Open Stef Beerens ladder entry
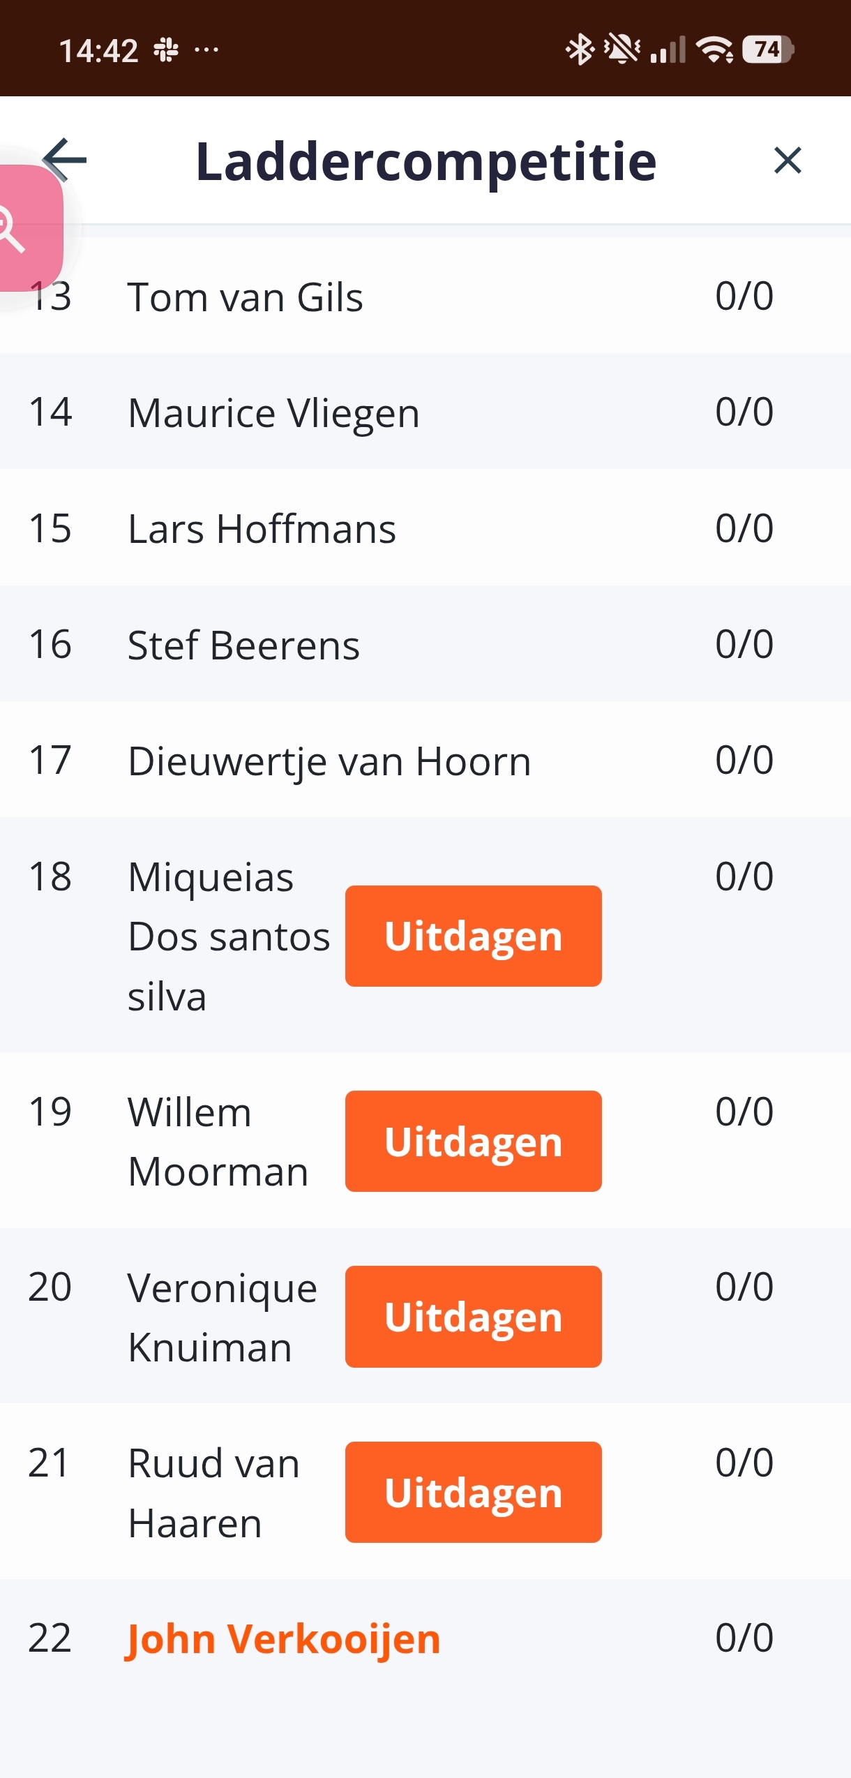 (243, 645)
